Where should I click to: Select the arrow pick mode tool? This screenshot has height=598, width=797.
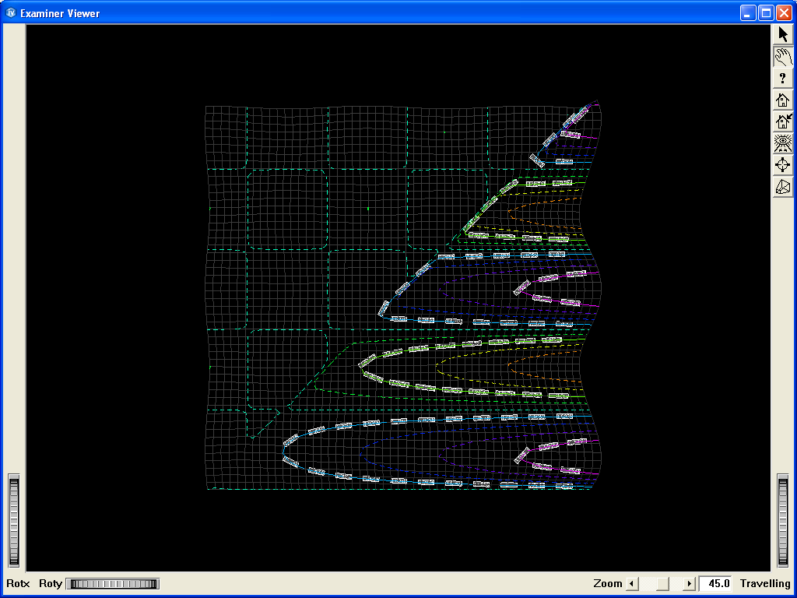tap(783, 34)
